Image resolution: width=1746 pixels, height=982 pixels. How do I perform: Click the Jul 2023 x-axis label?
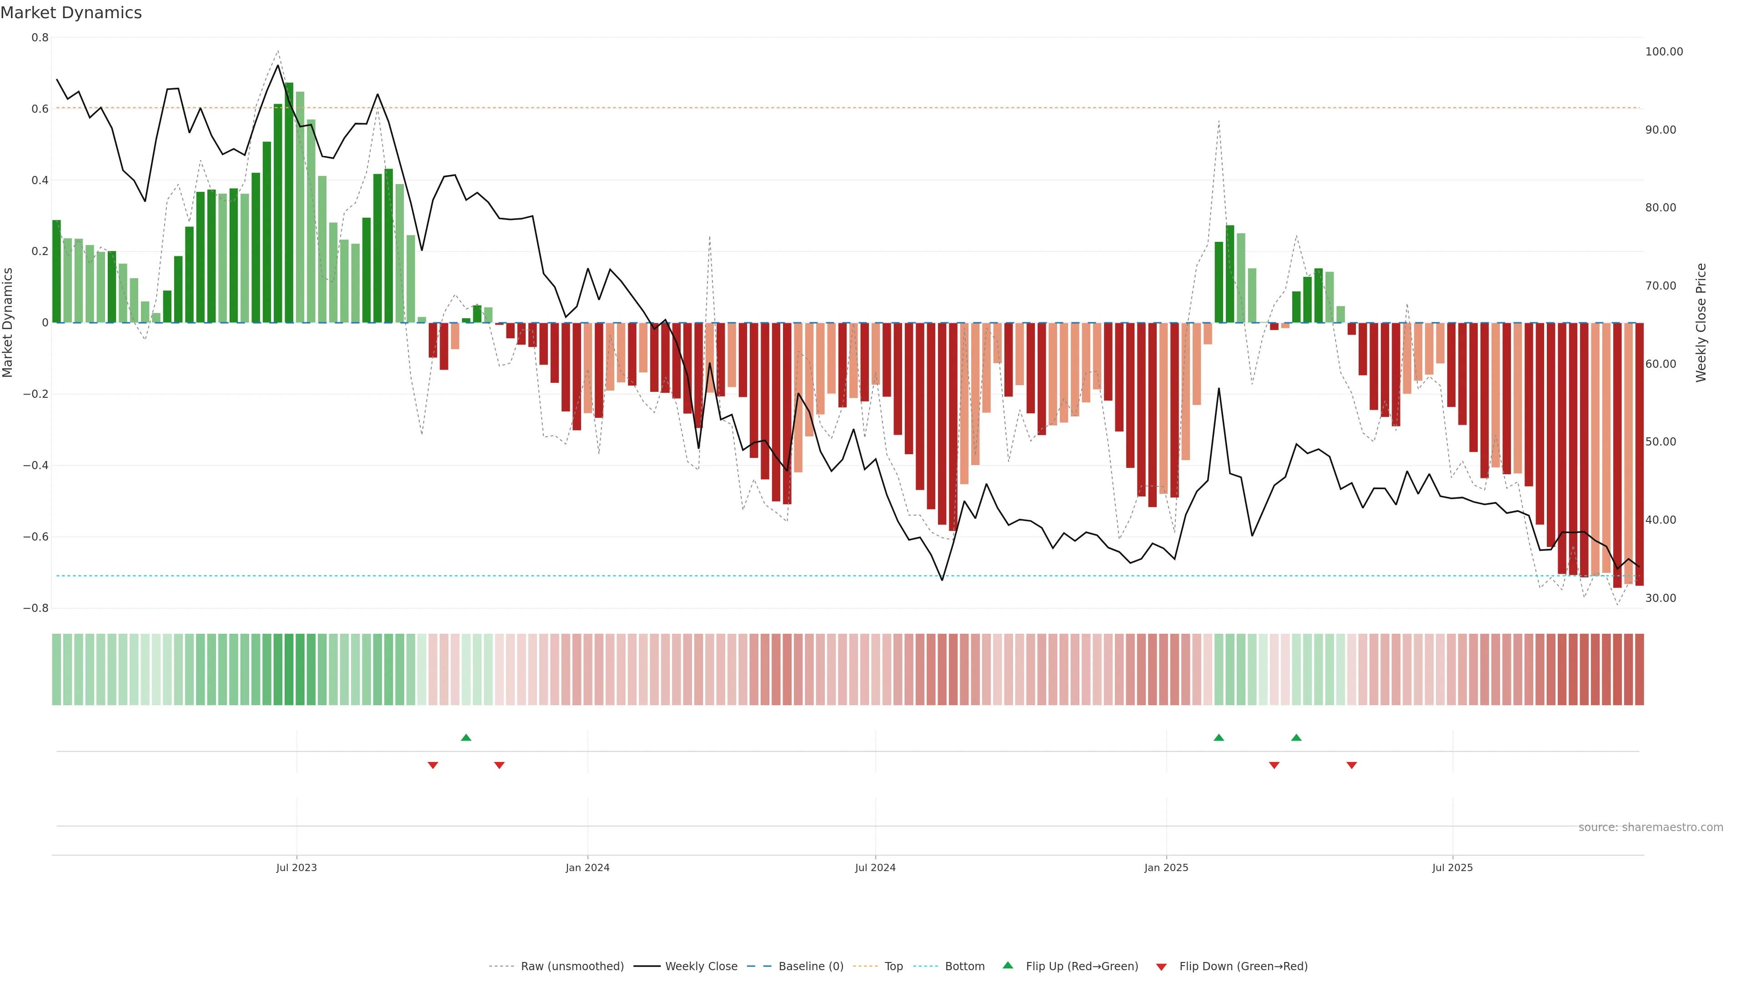point(296,867)
